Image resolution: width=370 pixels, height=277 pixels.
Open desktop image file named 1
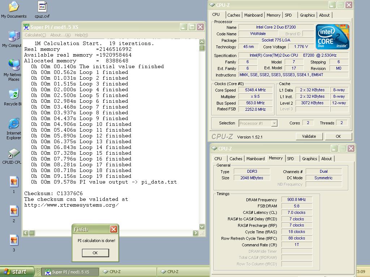pos(14,185)
